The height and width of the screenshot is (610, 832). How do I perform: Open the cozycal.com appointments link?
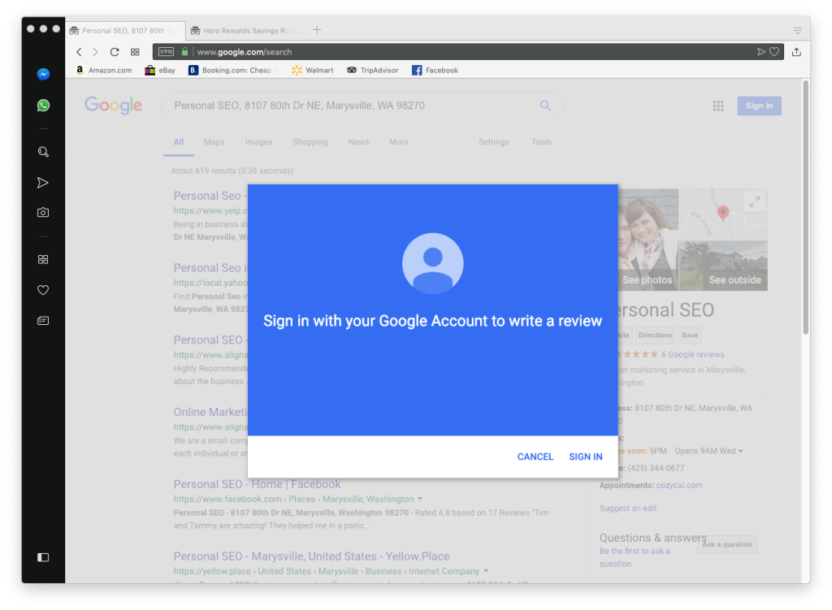(x=679, y=486)
